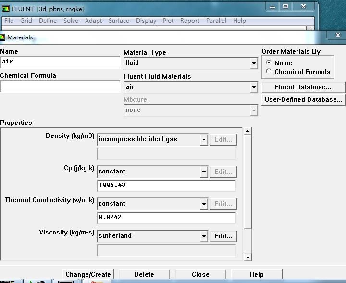Select Order Materials By Name radio
The width and height of the screenshot is (346, 283).
[x=268, y=62]
